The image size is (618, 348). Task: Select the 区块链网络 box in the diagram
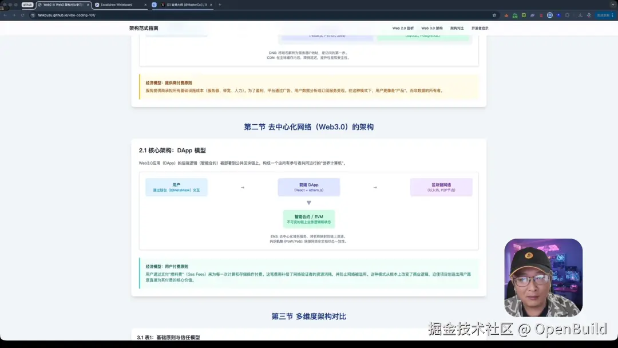(x=441, y=187)
